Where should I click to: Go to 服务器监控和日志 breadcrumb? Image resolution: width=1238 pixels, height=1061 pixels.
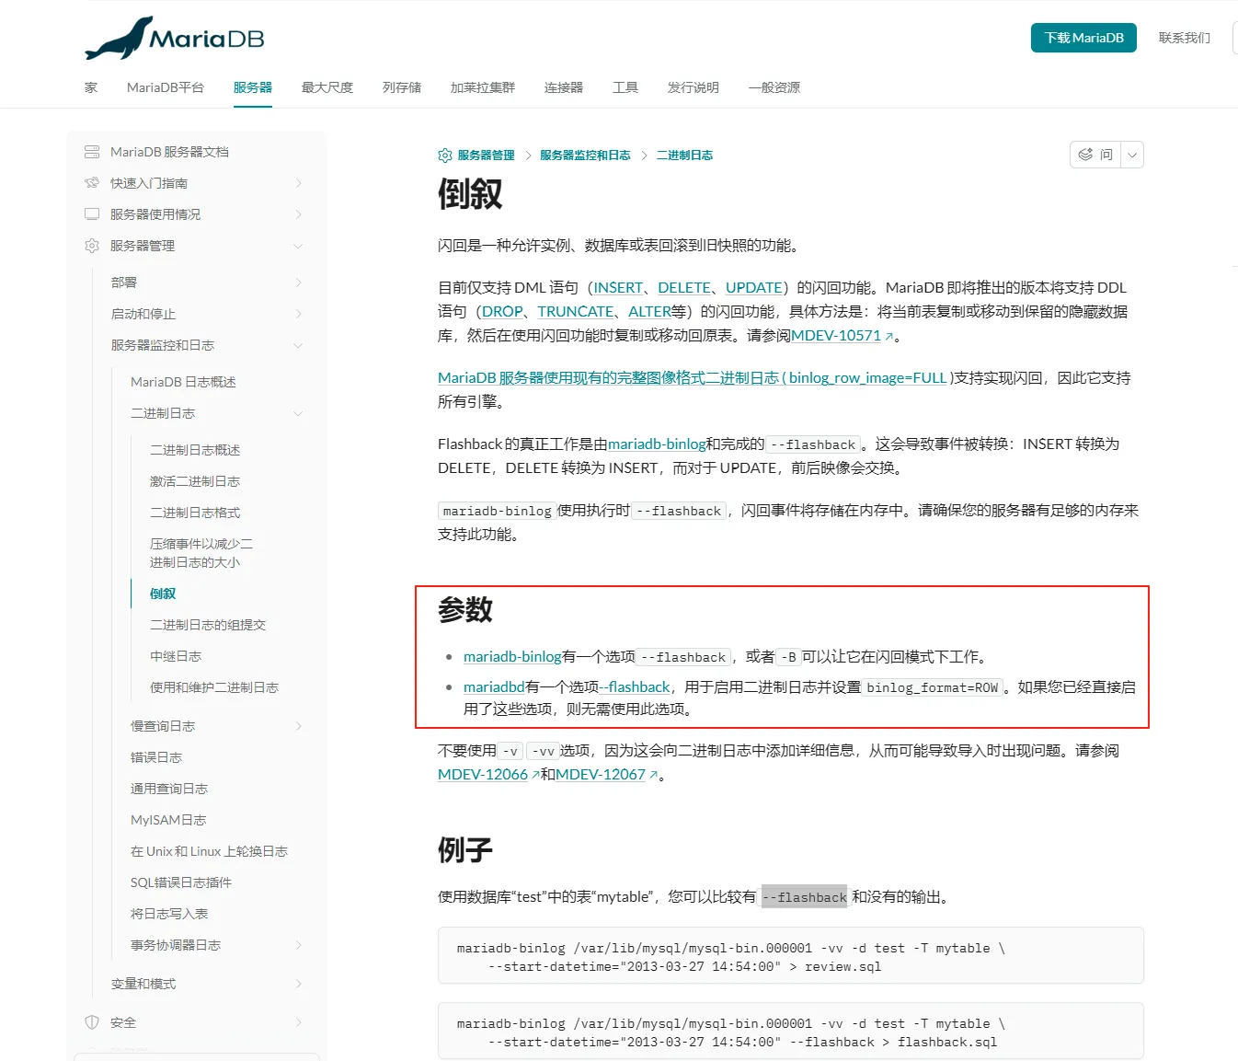click(585, 156)
